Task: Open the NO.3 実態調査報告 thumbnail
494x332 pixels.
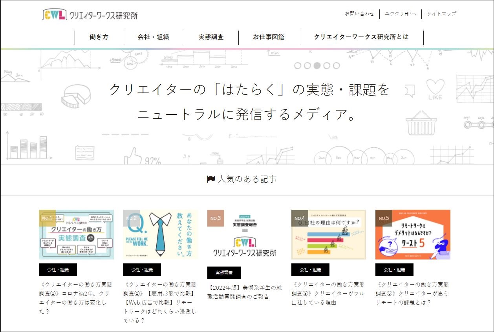Action: click(244, 234)
